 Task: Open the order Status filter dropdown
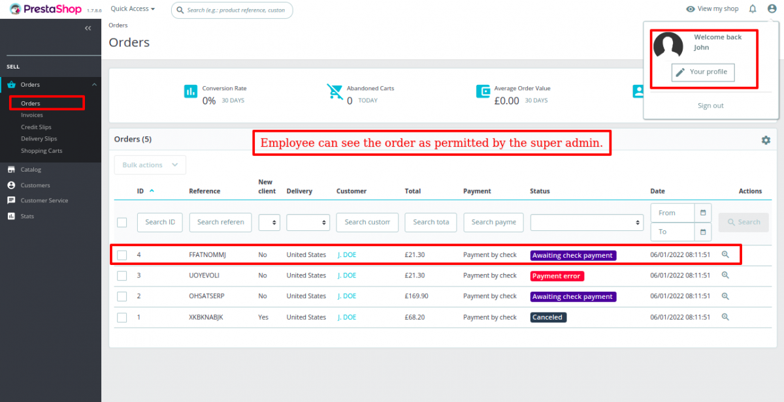587,222
